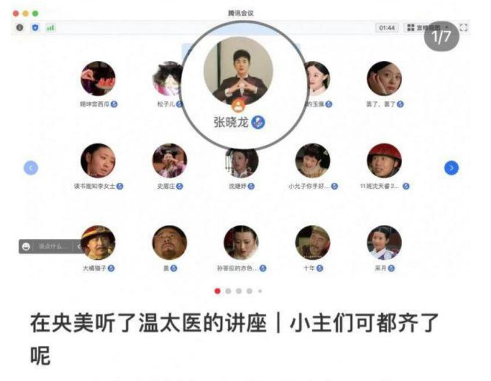Check the green network signal icon
Screen dimensions: 491x381
[x=50, y=28]
